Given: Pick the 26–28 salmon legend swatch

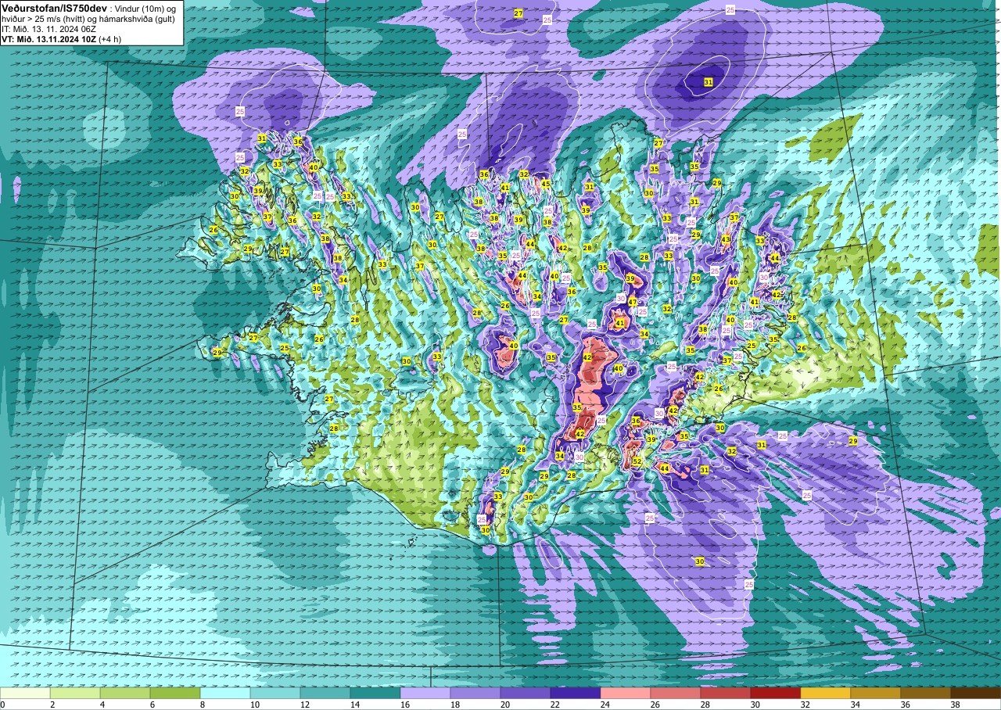Looking at the screenshot, I should [x=676, y=693].
